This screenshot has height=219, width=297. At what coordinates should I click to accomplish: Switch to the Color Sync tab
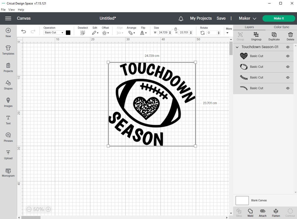pos(281,27)
